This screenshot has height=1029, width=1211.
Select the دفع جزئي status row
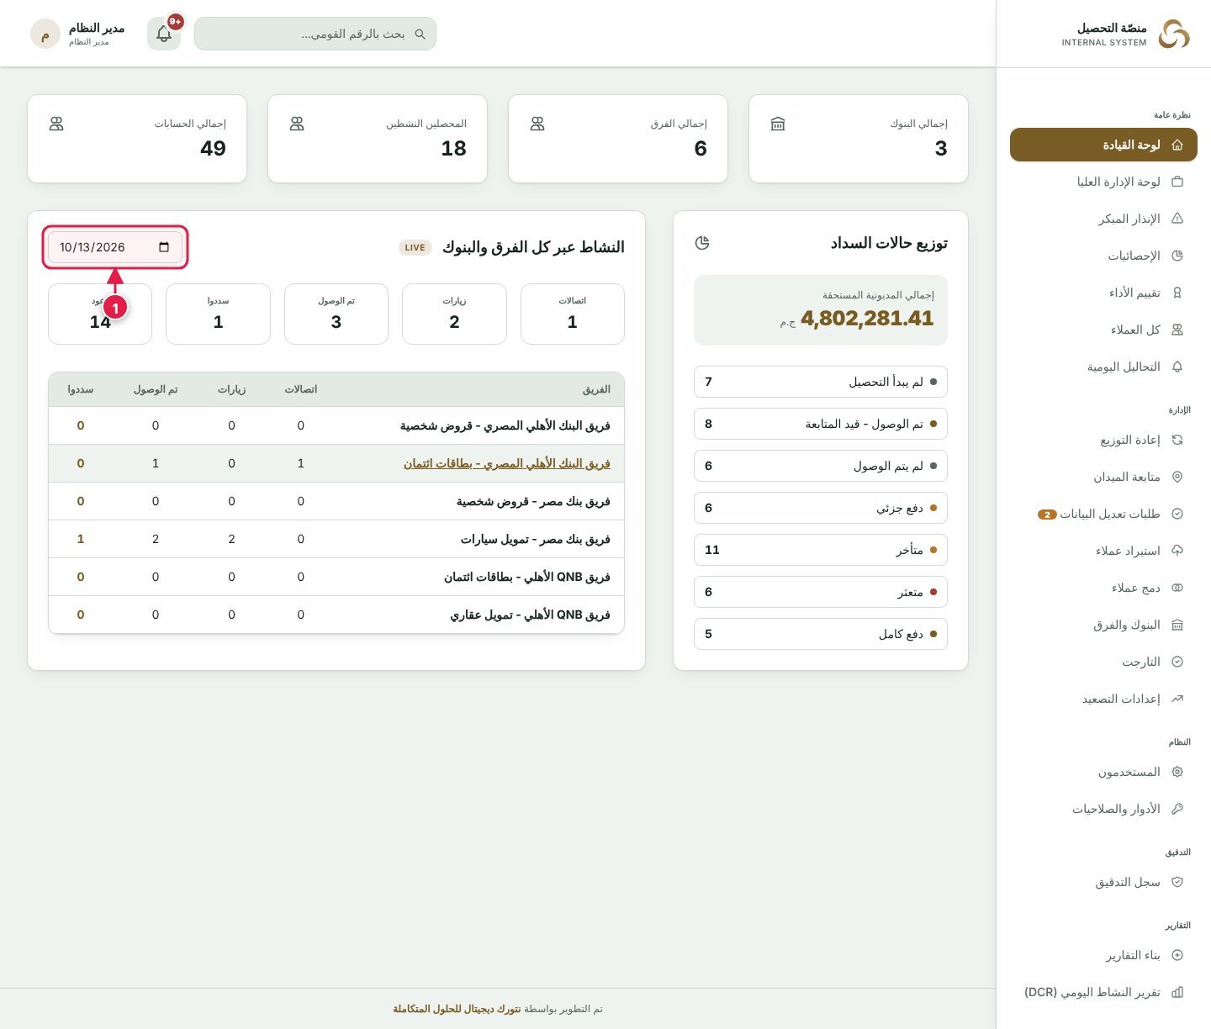(821, 508)
